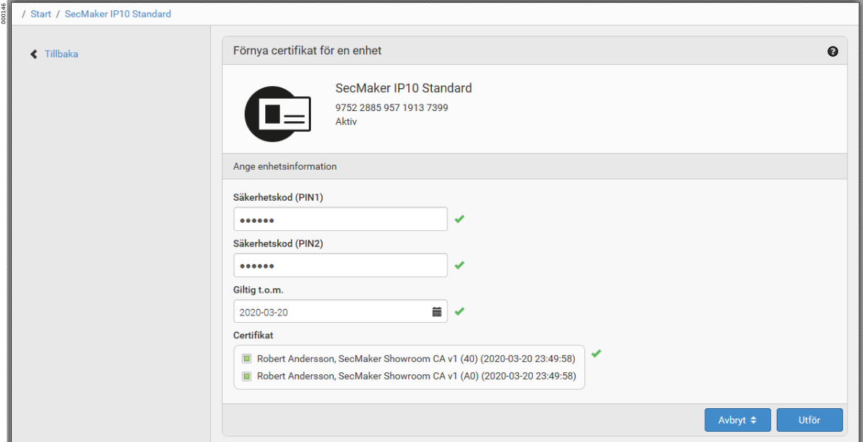Focus the Säkerhetskod (PIN1) field
The image size is (863, 442).
pyautogui.click(x=340, y=219)
